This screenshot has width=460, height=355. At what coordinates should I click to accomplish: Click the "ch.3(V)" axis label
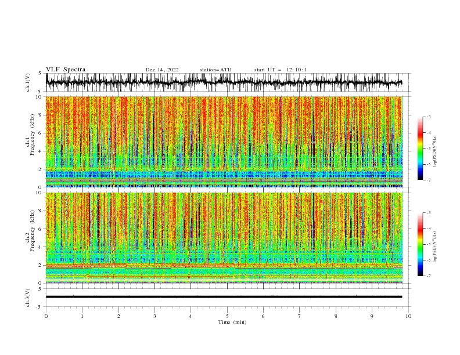[28, 298]
